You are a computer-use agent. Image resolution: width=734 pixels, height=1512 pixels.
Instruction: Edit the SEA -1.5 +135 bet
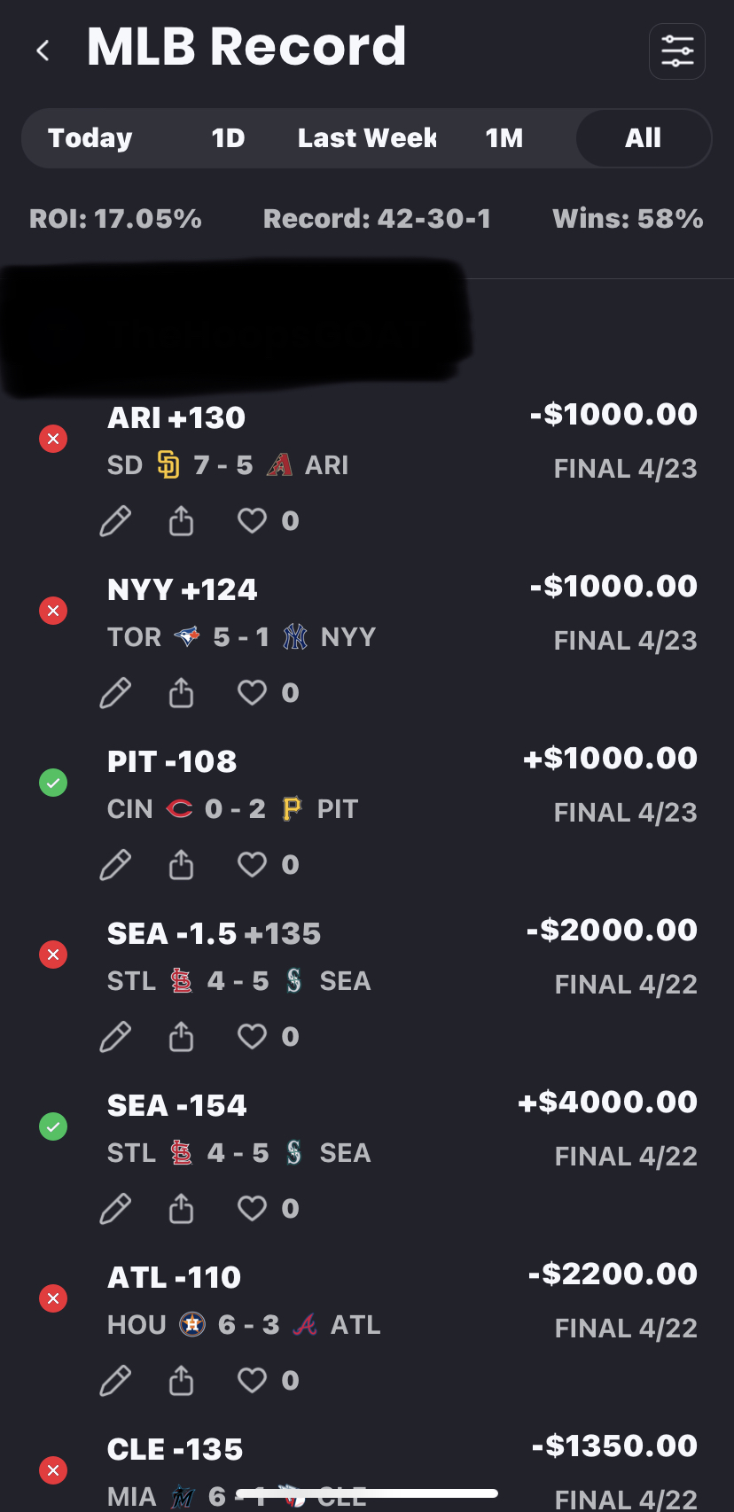115,1036
